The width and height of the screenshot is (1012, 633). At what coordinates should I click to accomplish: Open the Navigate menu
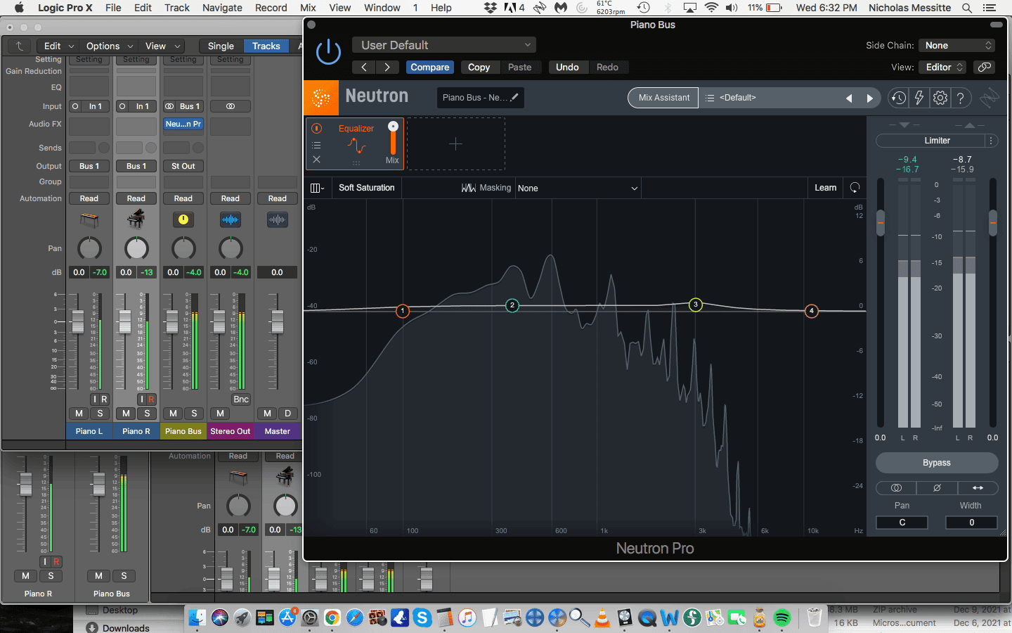[222, 8]
